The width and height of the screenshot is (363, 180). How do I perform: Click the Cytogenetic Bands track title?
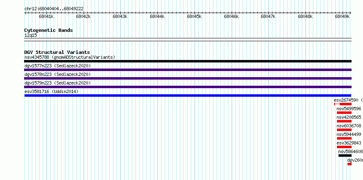tap(49, 30)
